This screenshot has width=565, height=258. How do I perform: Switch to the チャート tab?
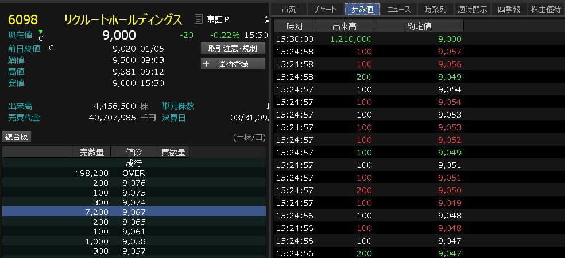[326, 9]
